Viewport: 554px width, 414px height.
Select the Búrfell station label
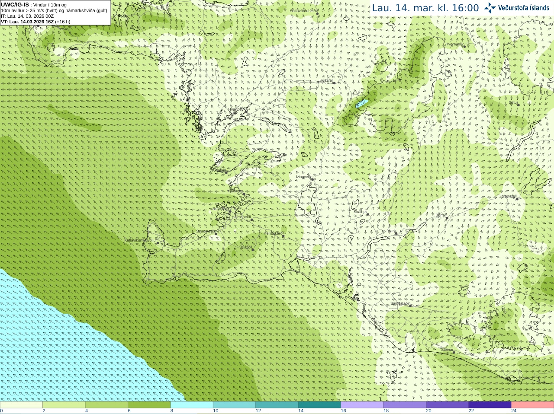click(441, 215)
